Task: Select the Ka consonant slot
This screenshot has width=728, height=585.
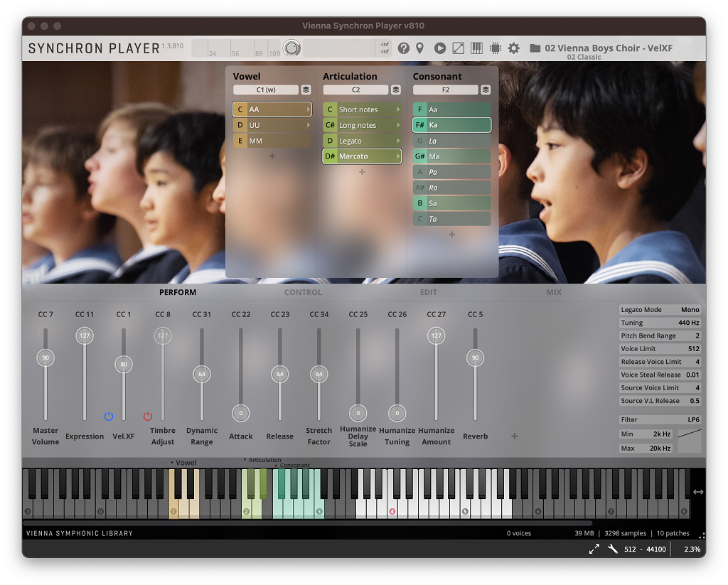Action: click(451, 125)
